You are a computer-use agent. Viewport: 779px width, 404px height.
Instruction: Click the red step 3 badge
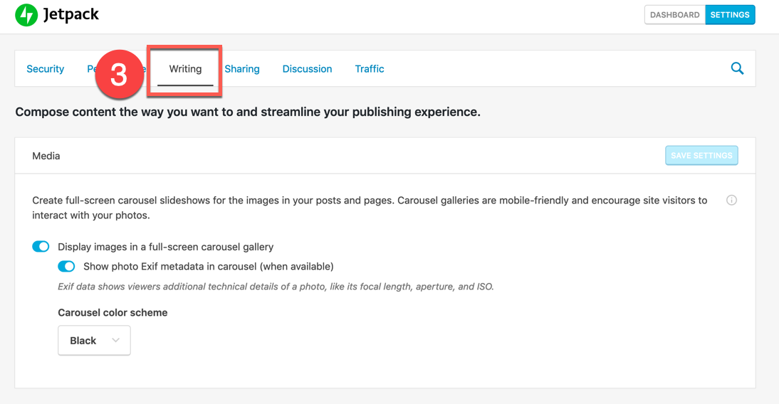(119, 75)
